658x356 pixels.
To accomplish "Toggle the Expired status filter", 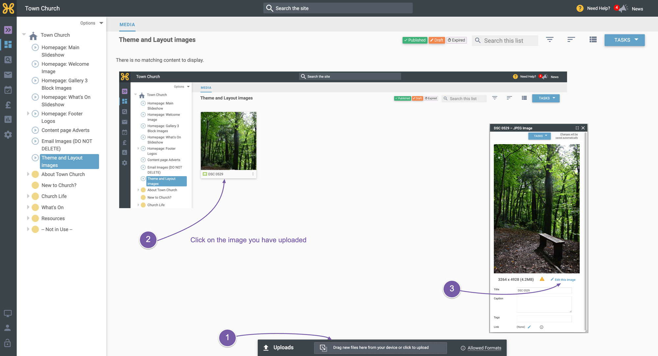I will coord(457,40).
